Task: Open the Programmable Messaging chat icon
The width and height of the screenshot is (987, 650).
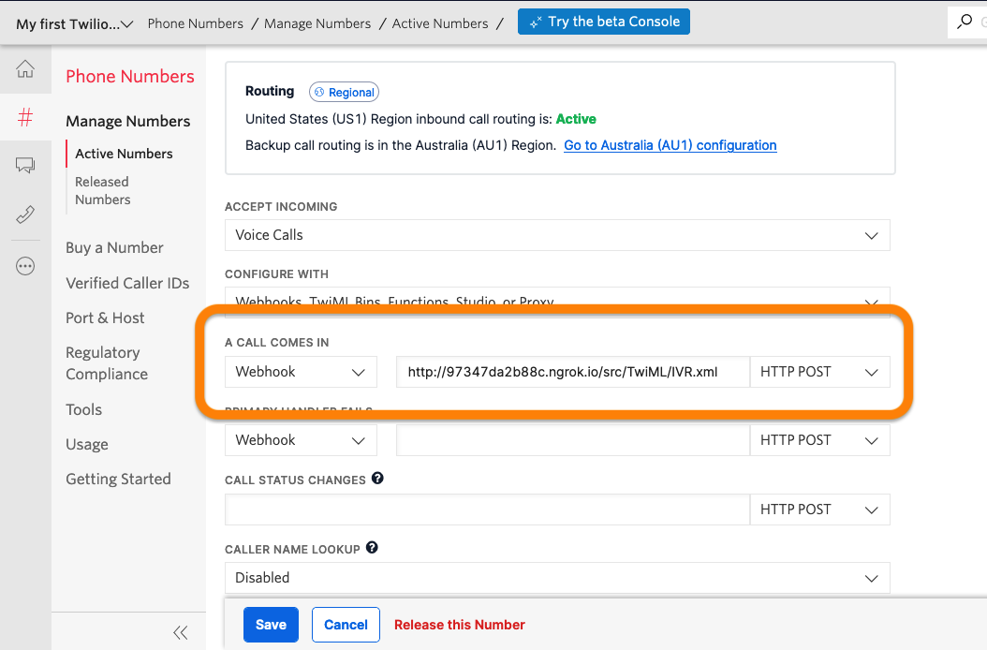Action: pos(25,166)
